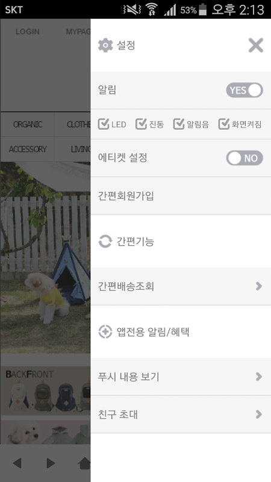Uncheck the 화면켜짐 checkbox
Screen dimensions: 271x482
pos(224,124)
